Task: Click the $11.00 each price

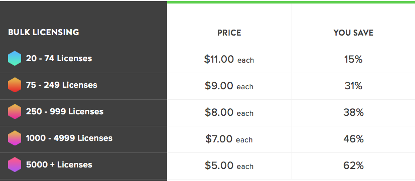Action: (x=229, y=59)
